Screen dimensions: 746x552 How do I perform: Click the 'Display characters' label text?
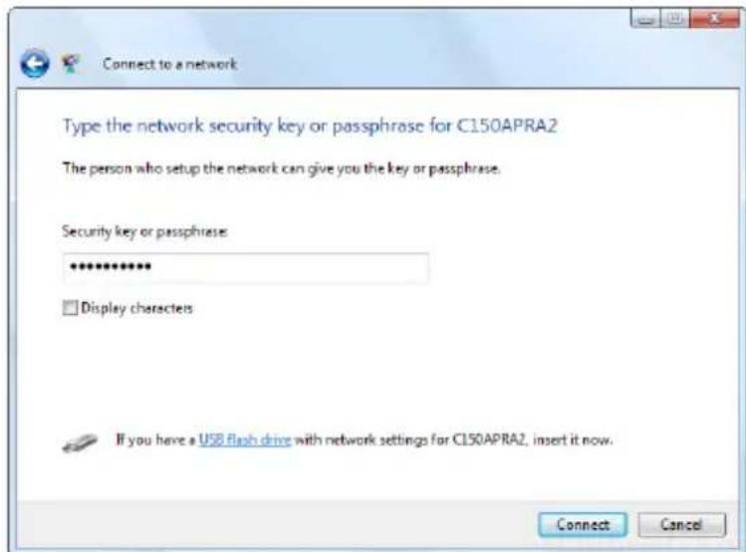[x=137, y=308]
